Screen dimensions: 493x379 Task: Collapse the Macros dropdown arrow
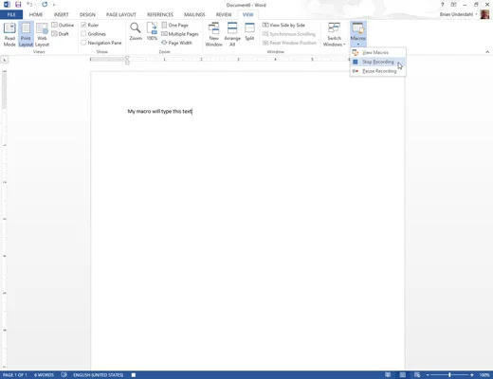(x=358, y=44)
